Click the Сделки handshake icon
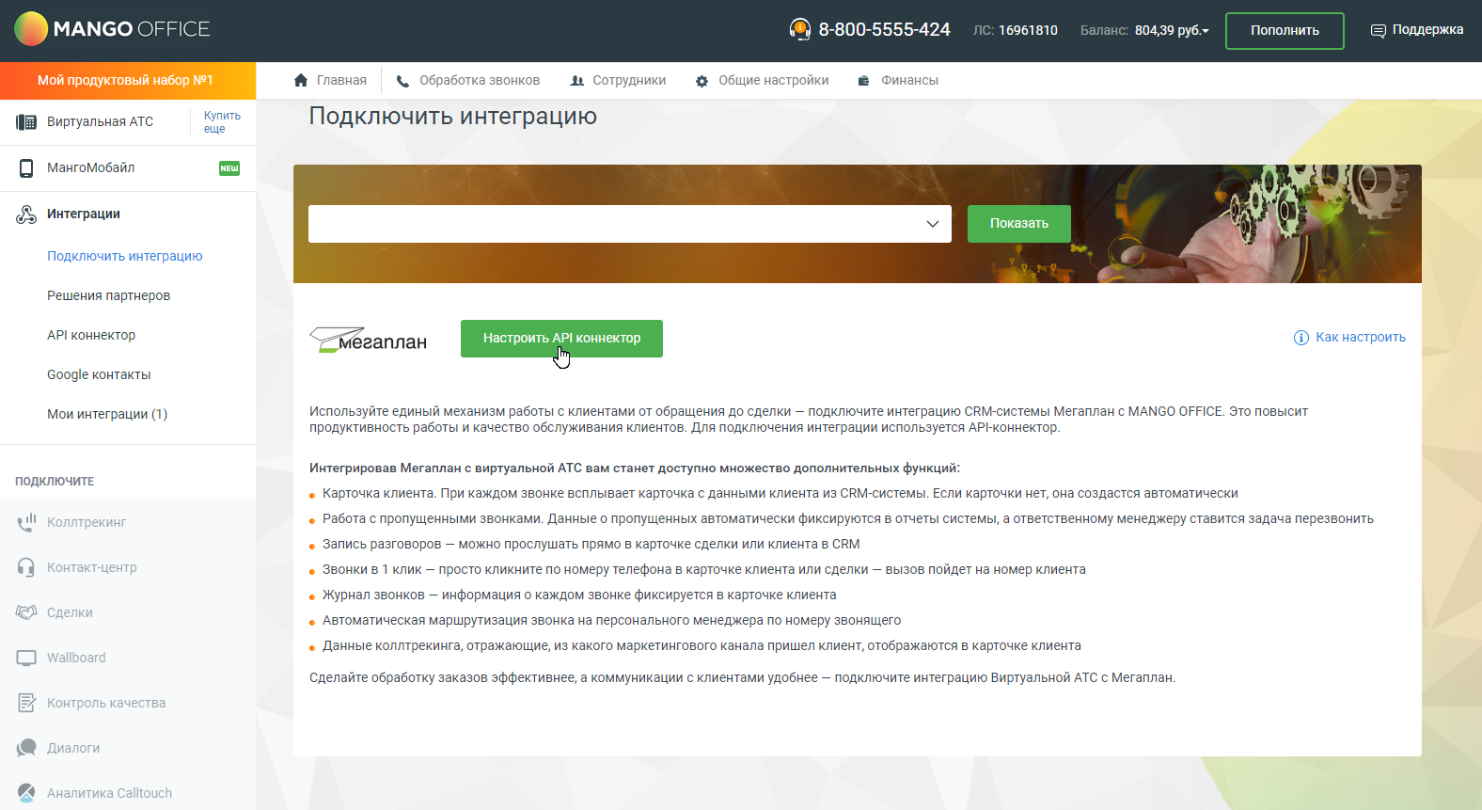 26,612
